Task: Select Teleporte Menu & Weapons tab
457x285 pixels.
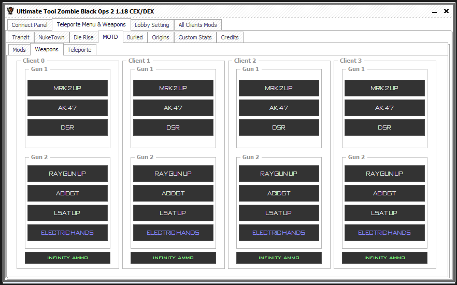Action: [x=91, y=24]
